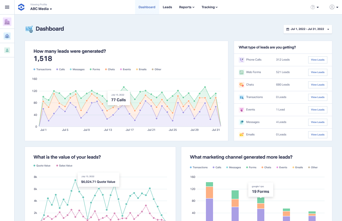The image size is (342, 221).
Task: Click the 'Jul 17' axis label
Action: (130, 130)
